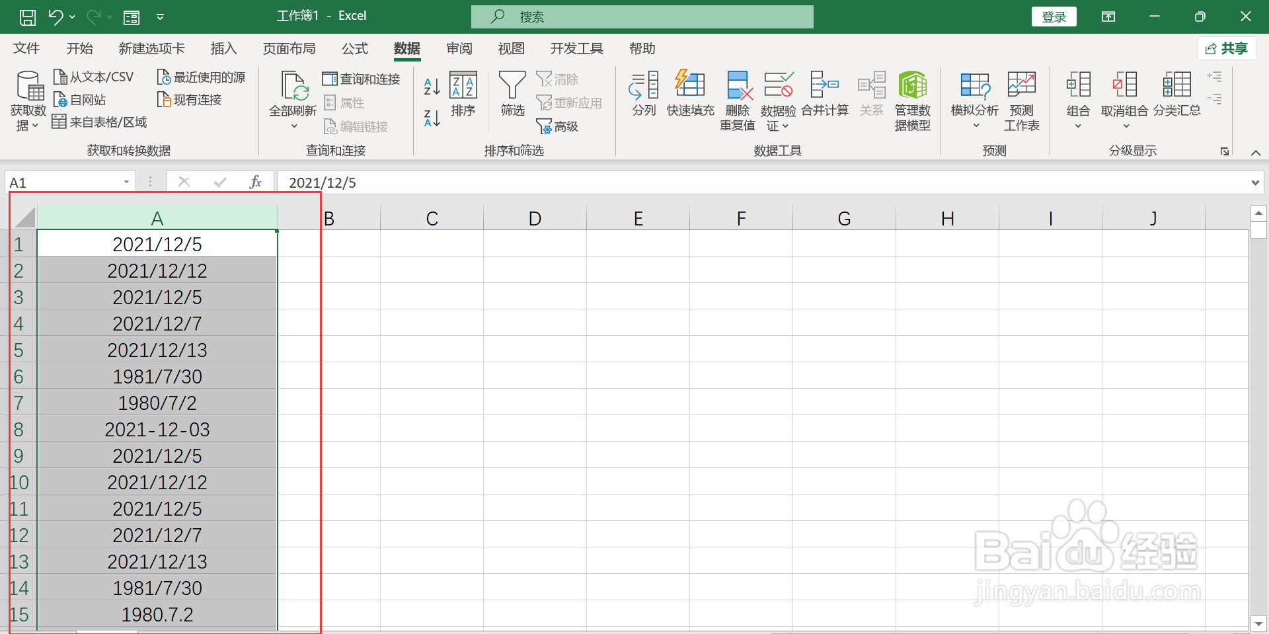Click vertical scrollbar down arrow
Viewport: 1269px width, 634px height.
click(1258, 623)
